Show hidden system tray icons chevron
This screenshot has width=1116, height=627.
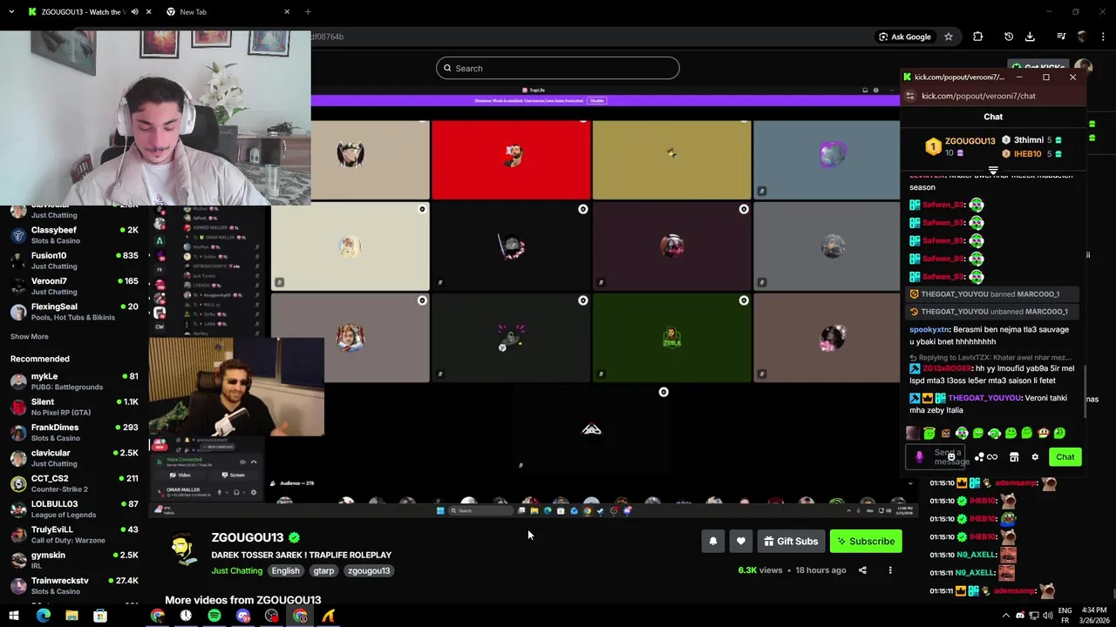(1006, 616)
